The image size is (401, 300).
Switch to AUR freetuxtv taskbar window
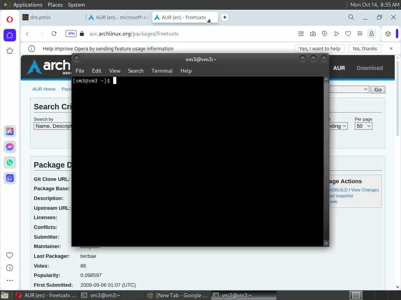pyautogui.click(x=45, y=295)
